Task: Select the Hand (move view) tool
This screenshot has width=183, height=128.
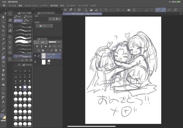Action: [3, 17]
